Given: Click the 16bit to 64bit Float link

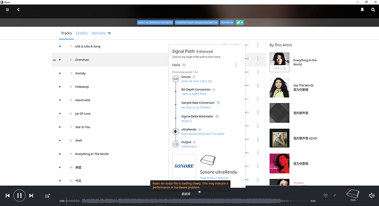Looking at the screenshot, I should [x=193, y=94].
